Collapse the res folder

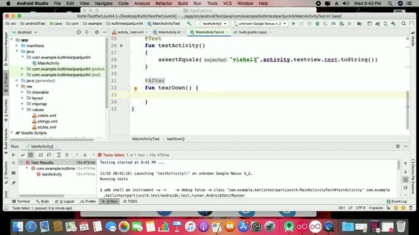point(17,86)
